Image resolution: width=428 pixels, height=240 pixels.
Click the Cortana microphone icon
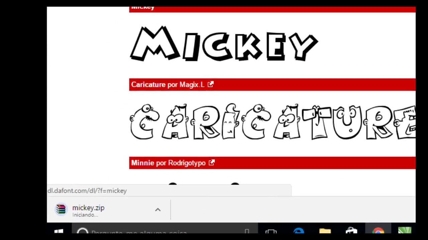[247, 231]
